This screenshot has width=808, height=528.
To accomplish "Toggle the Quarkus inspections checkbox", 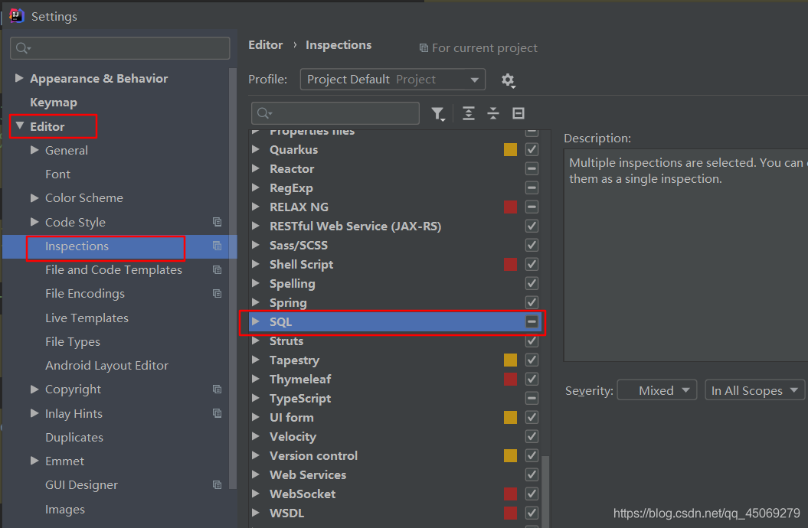I will pyautogui.click(x=532, y=150).
